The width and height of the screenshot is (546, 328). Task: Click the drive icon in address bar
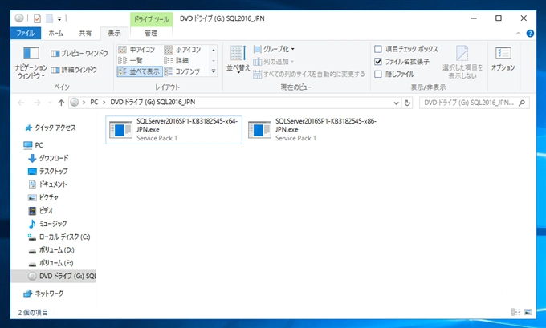(75, 103)
